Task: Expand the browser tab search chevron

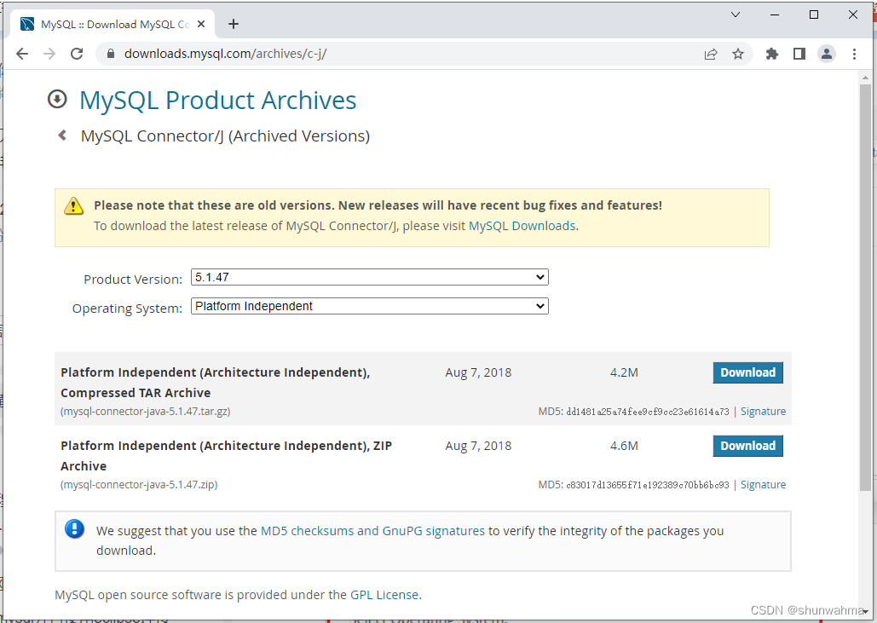Action: point(736,14)
